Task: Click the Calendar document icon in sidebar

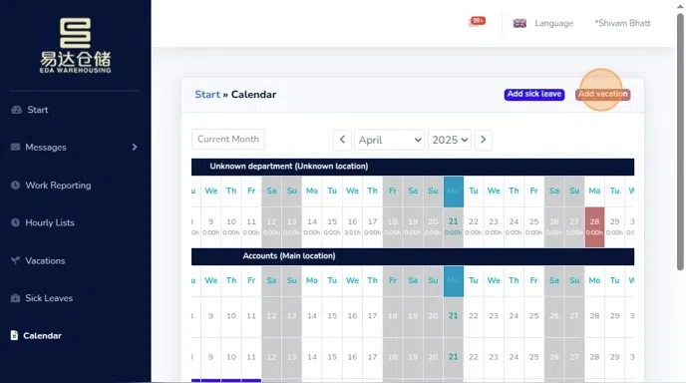Action: tap(14, 335)
